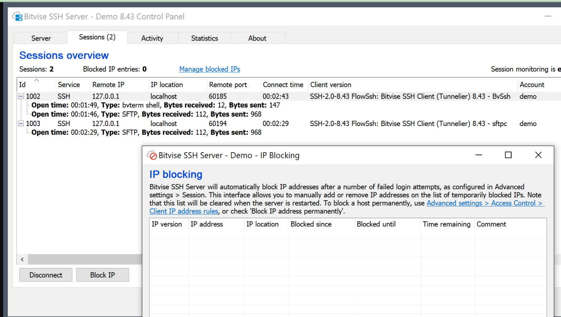Screen dimensions: 561x317
Task: Click the Time remaining column header
Action: (446, 224)
